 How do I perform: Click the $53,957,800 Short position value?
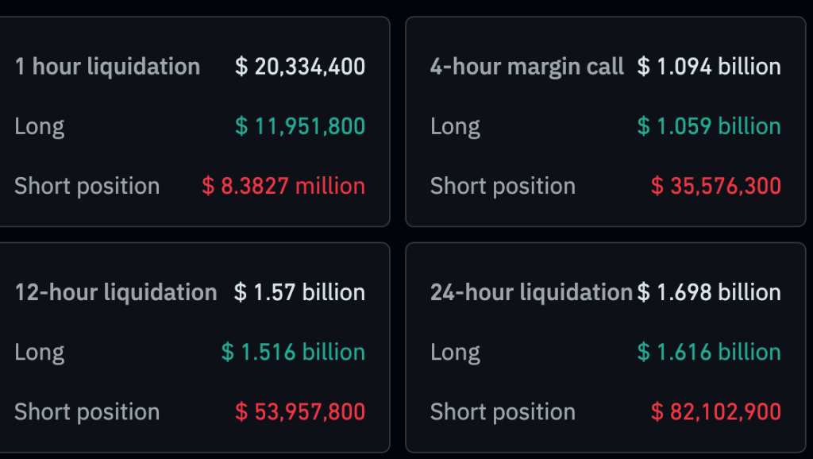click(301, 412)
